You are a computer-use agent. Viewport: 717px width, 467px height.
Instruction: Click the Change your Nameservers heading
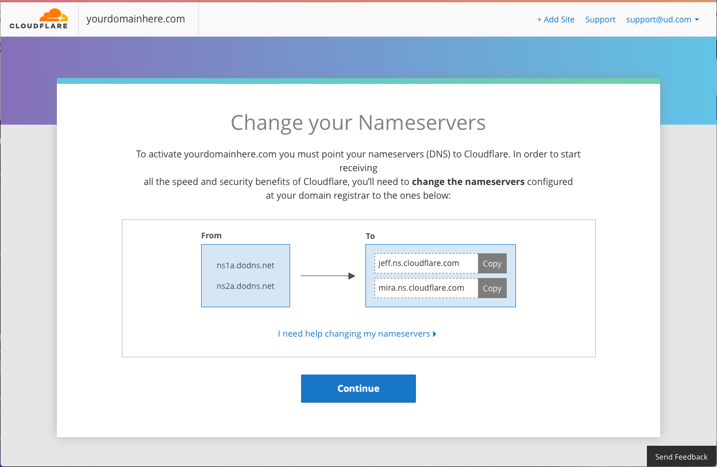pyautogui.click(x=358, y=122)
